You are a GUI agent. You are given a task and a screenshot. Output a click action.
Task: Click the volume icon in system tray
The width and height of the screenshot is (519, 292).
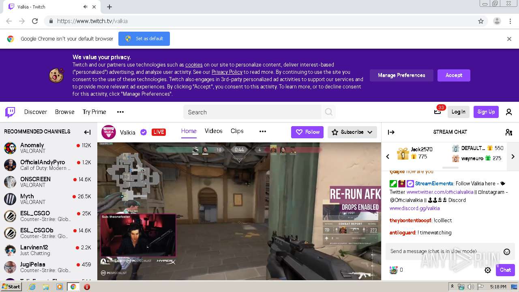pos(470,287)
